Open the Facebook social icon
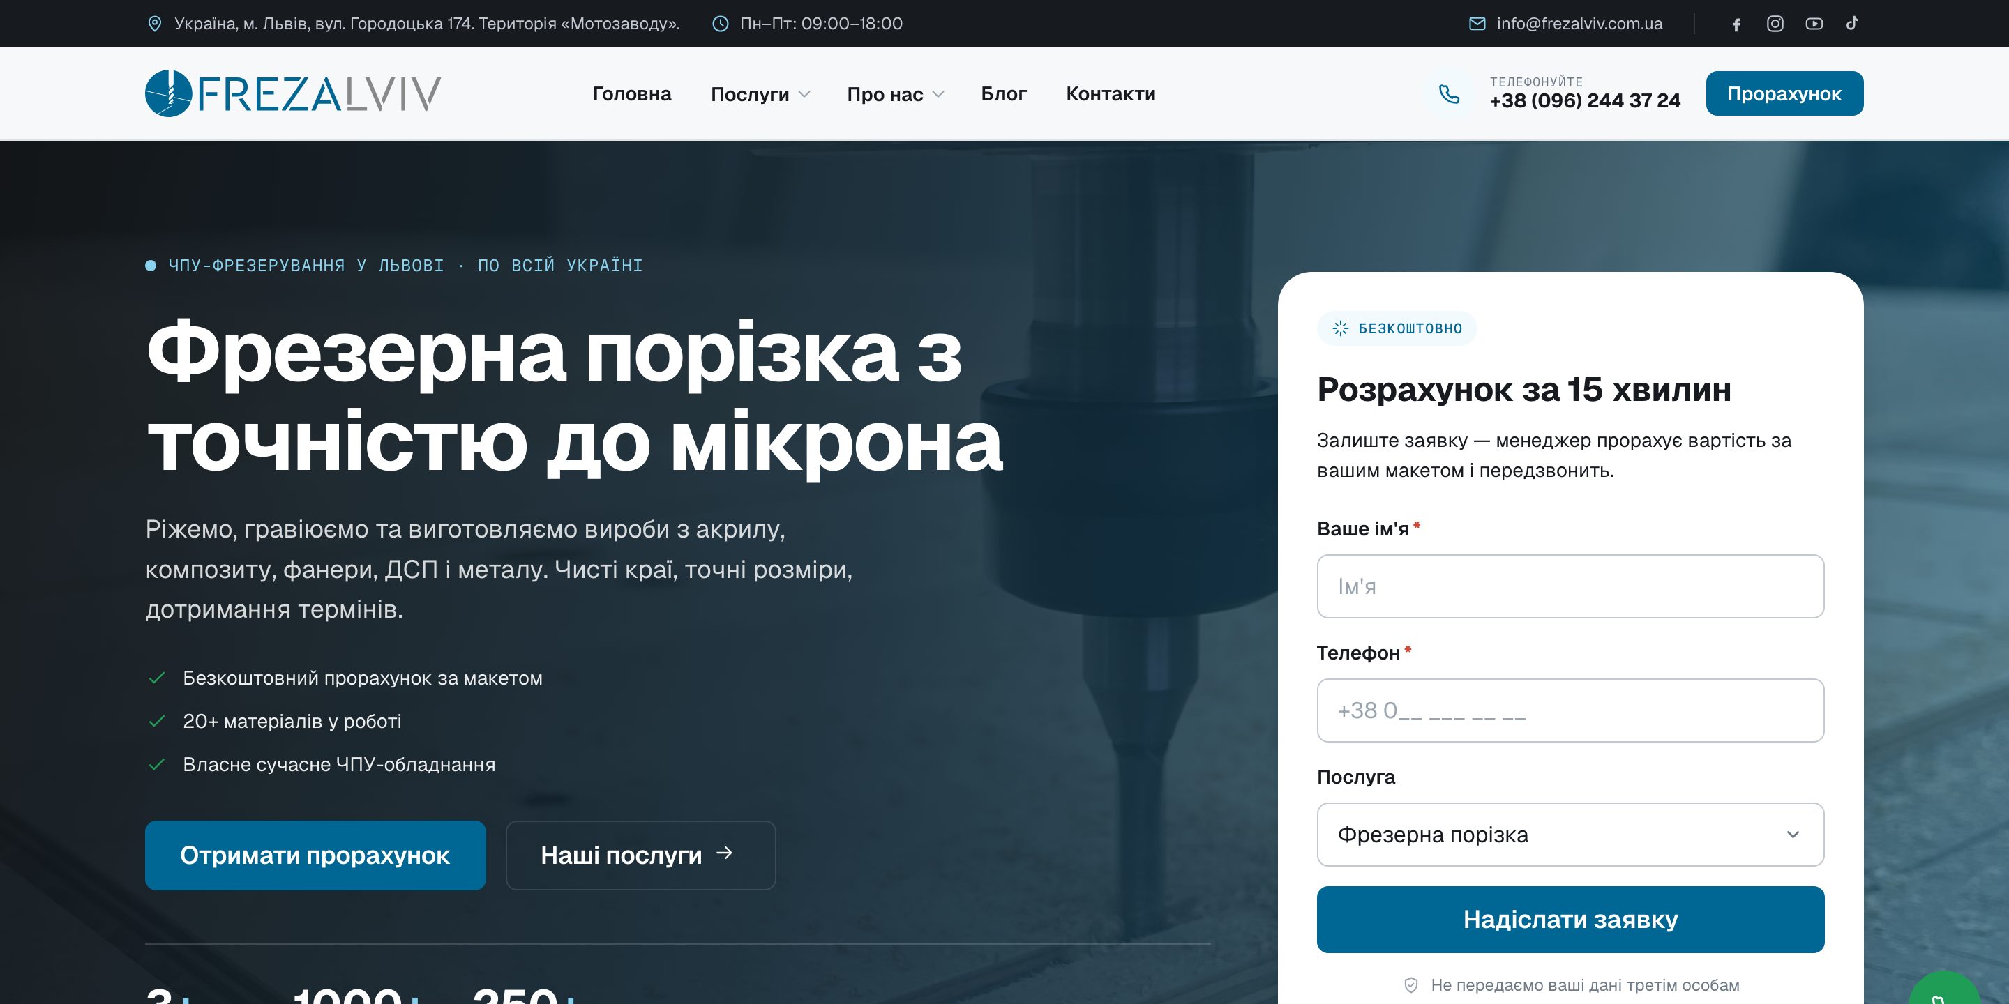Image resolution: width=2009 pixels, height=1004 pixels. [1736, 24]
